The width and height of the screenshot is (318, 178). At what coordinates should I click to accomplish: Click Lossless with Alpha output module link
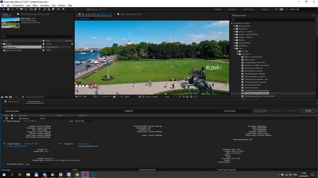(31, 144)
